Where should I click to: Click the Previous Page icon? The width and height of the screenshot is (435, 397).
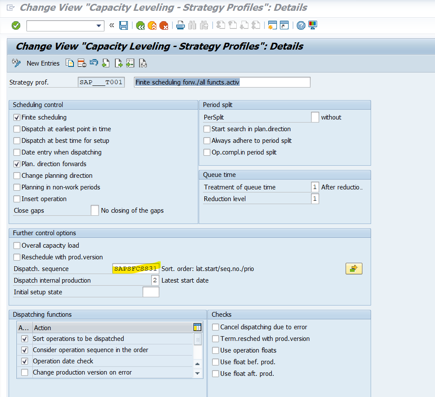point(232,25)
